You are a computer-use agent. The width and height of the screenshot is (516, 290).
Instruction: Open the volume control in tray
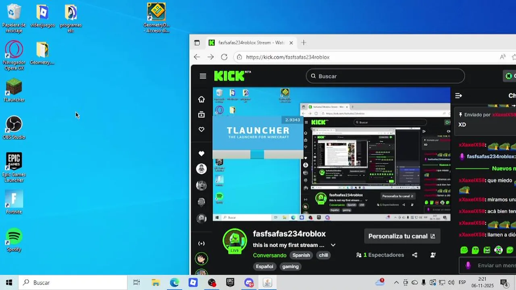pyautogui.click(x=451, y=282)
